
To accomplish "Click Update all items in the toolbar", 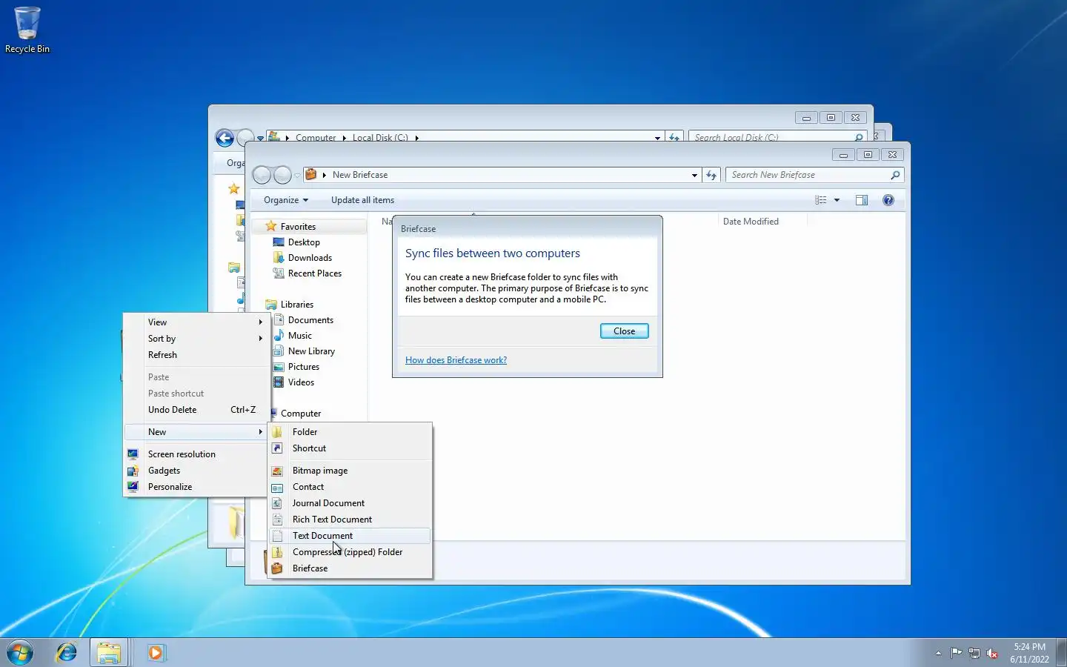I will click(x=362, y=200).
